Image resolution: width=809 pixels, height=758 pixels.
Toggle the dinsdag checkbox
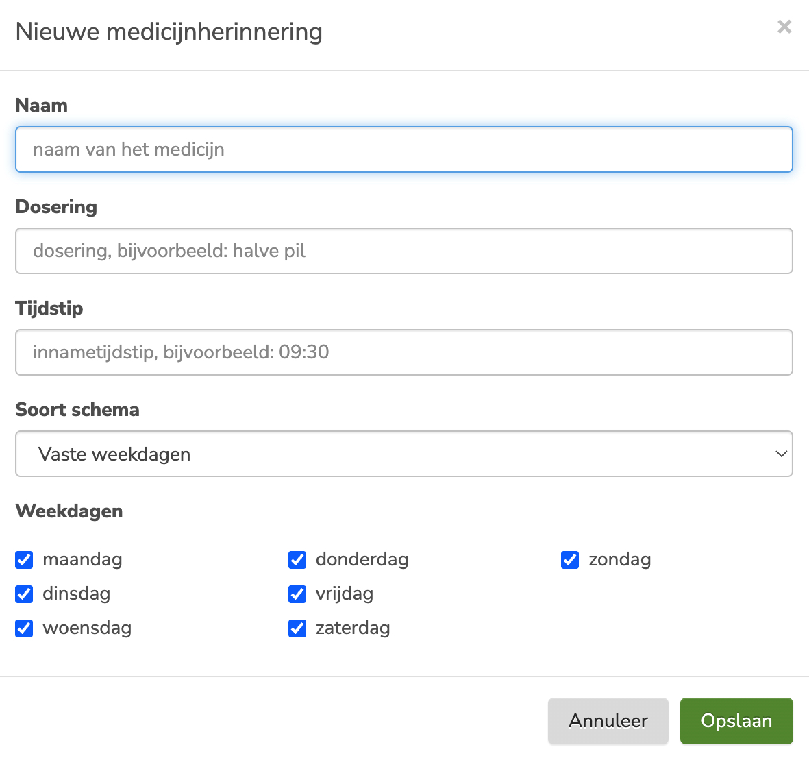pyautogui.click(x=24, y=594)
